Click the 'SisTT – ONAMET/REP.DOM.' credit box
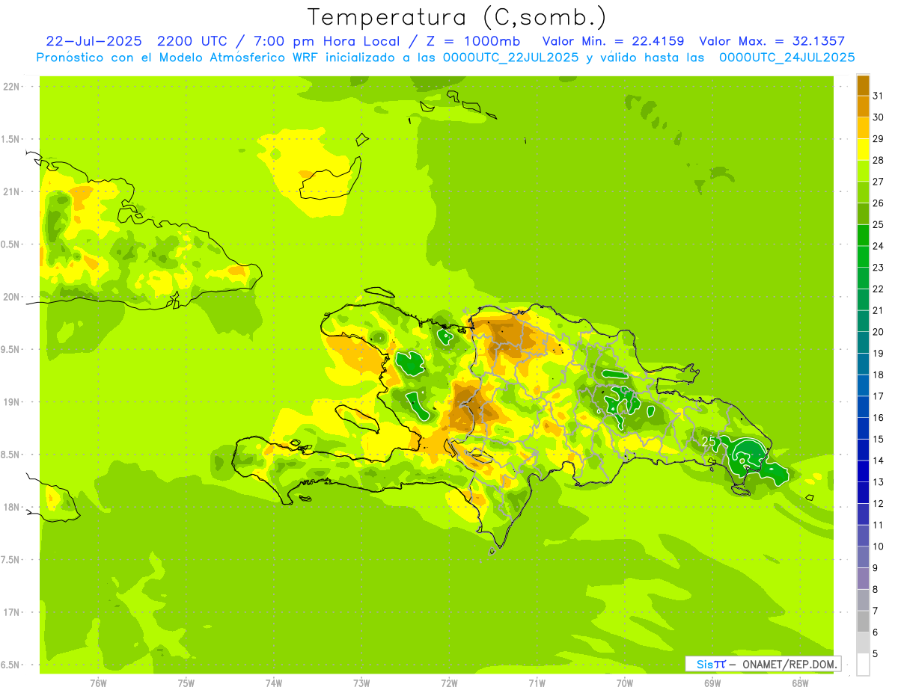This screenshot has height=693, width=898. click(x=763, y=664)
